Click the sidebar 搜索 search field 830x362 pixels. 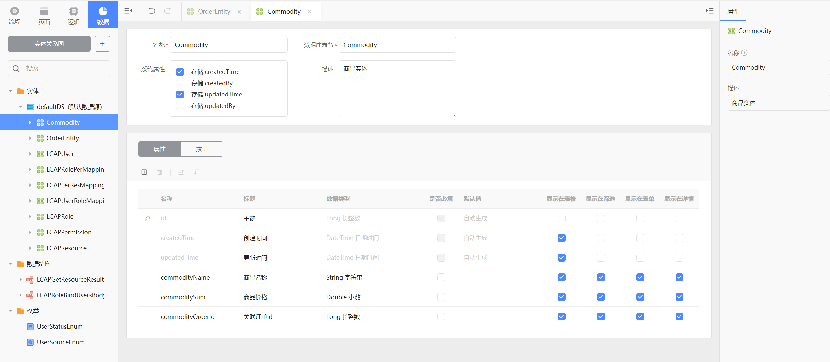click(59, 68)
